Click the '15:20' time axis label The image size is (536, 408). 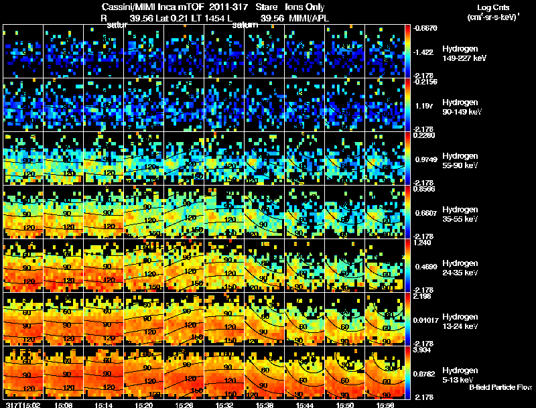tap(143, 405)
